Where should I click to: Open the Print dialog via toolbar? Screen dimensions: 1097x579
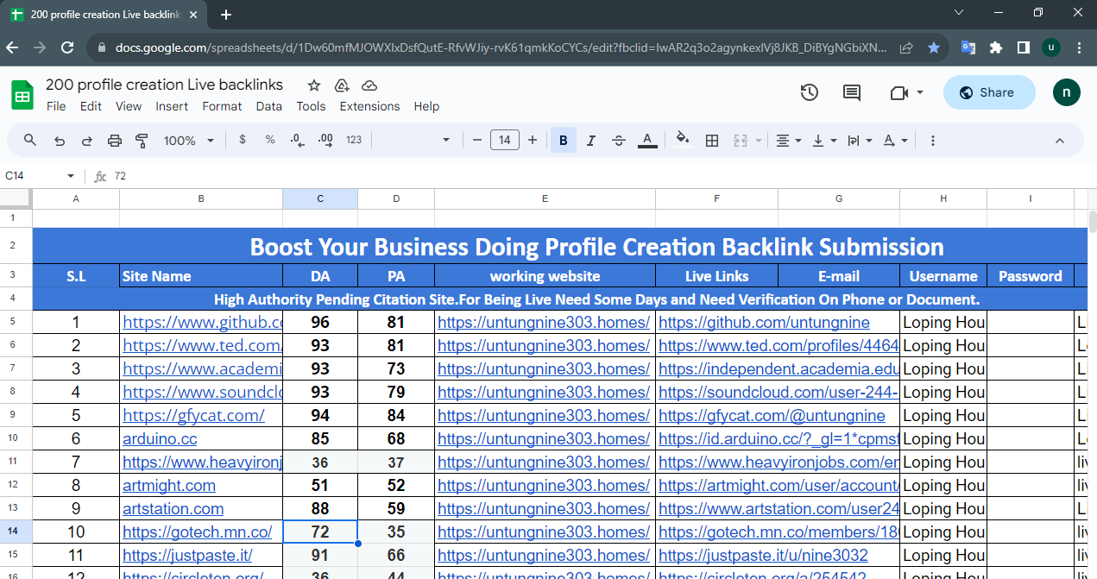point(113,140)
